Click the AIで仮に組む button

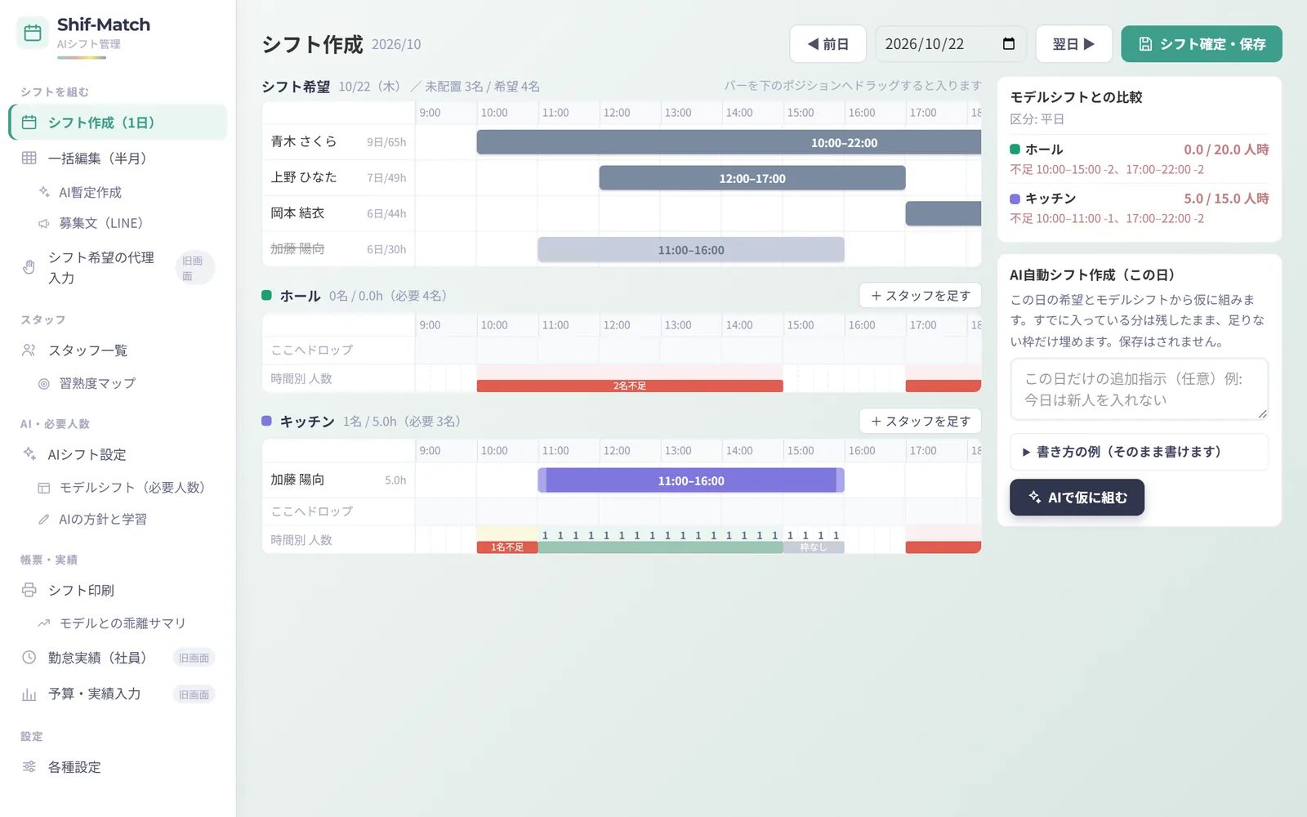pyautogui.click(x=1077, y=498)
